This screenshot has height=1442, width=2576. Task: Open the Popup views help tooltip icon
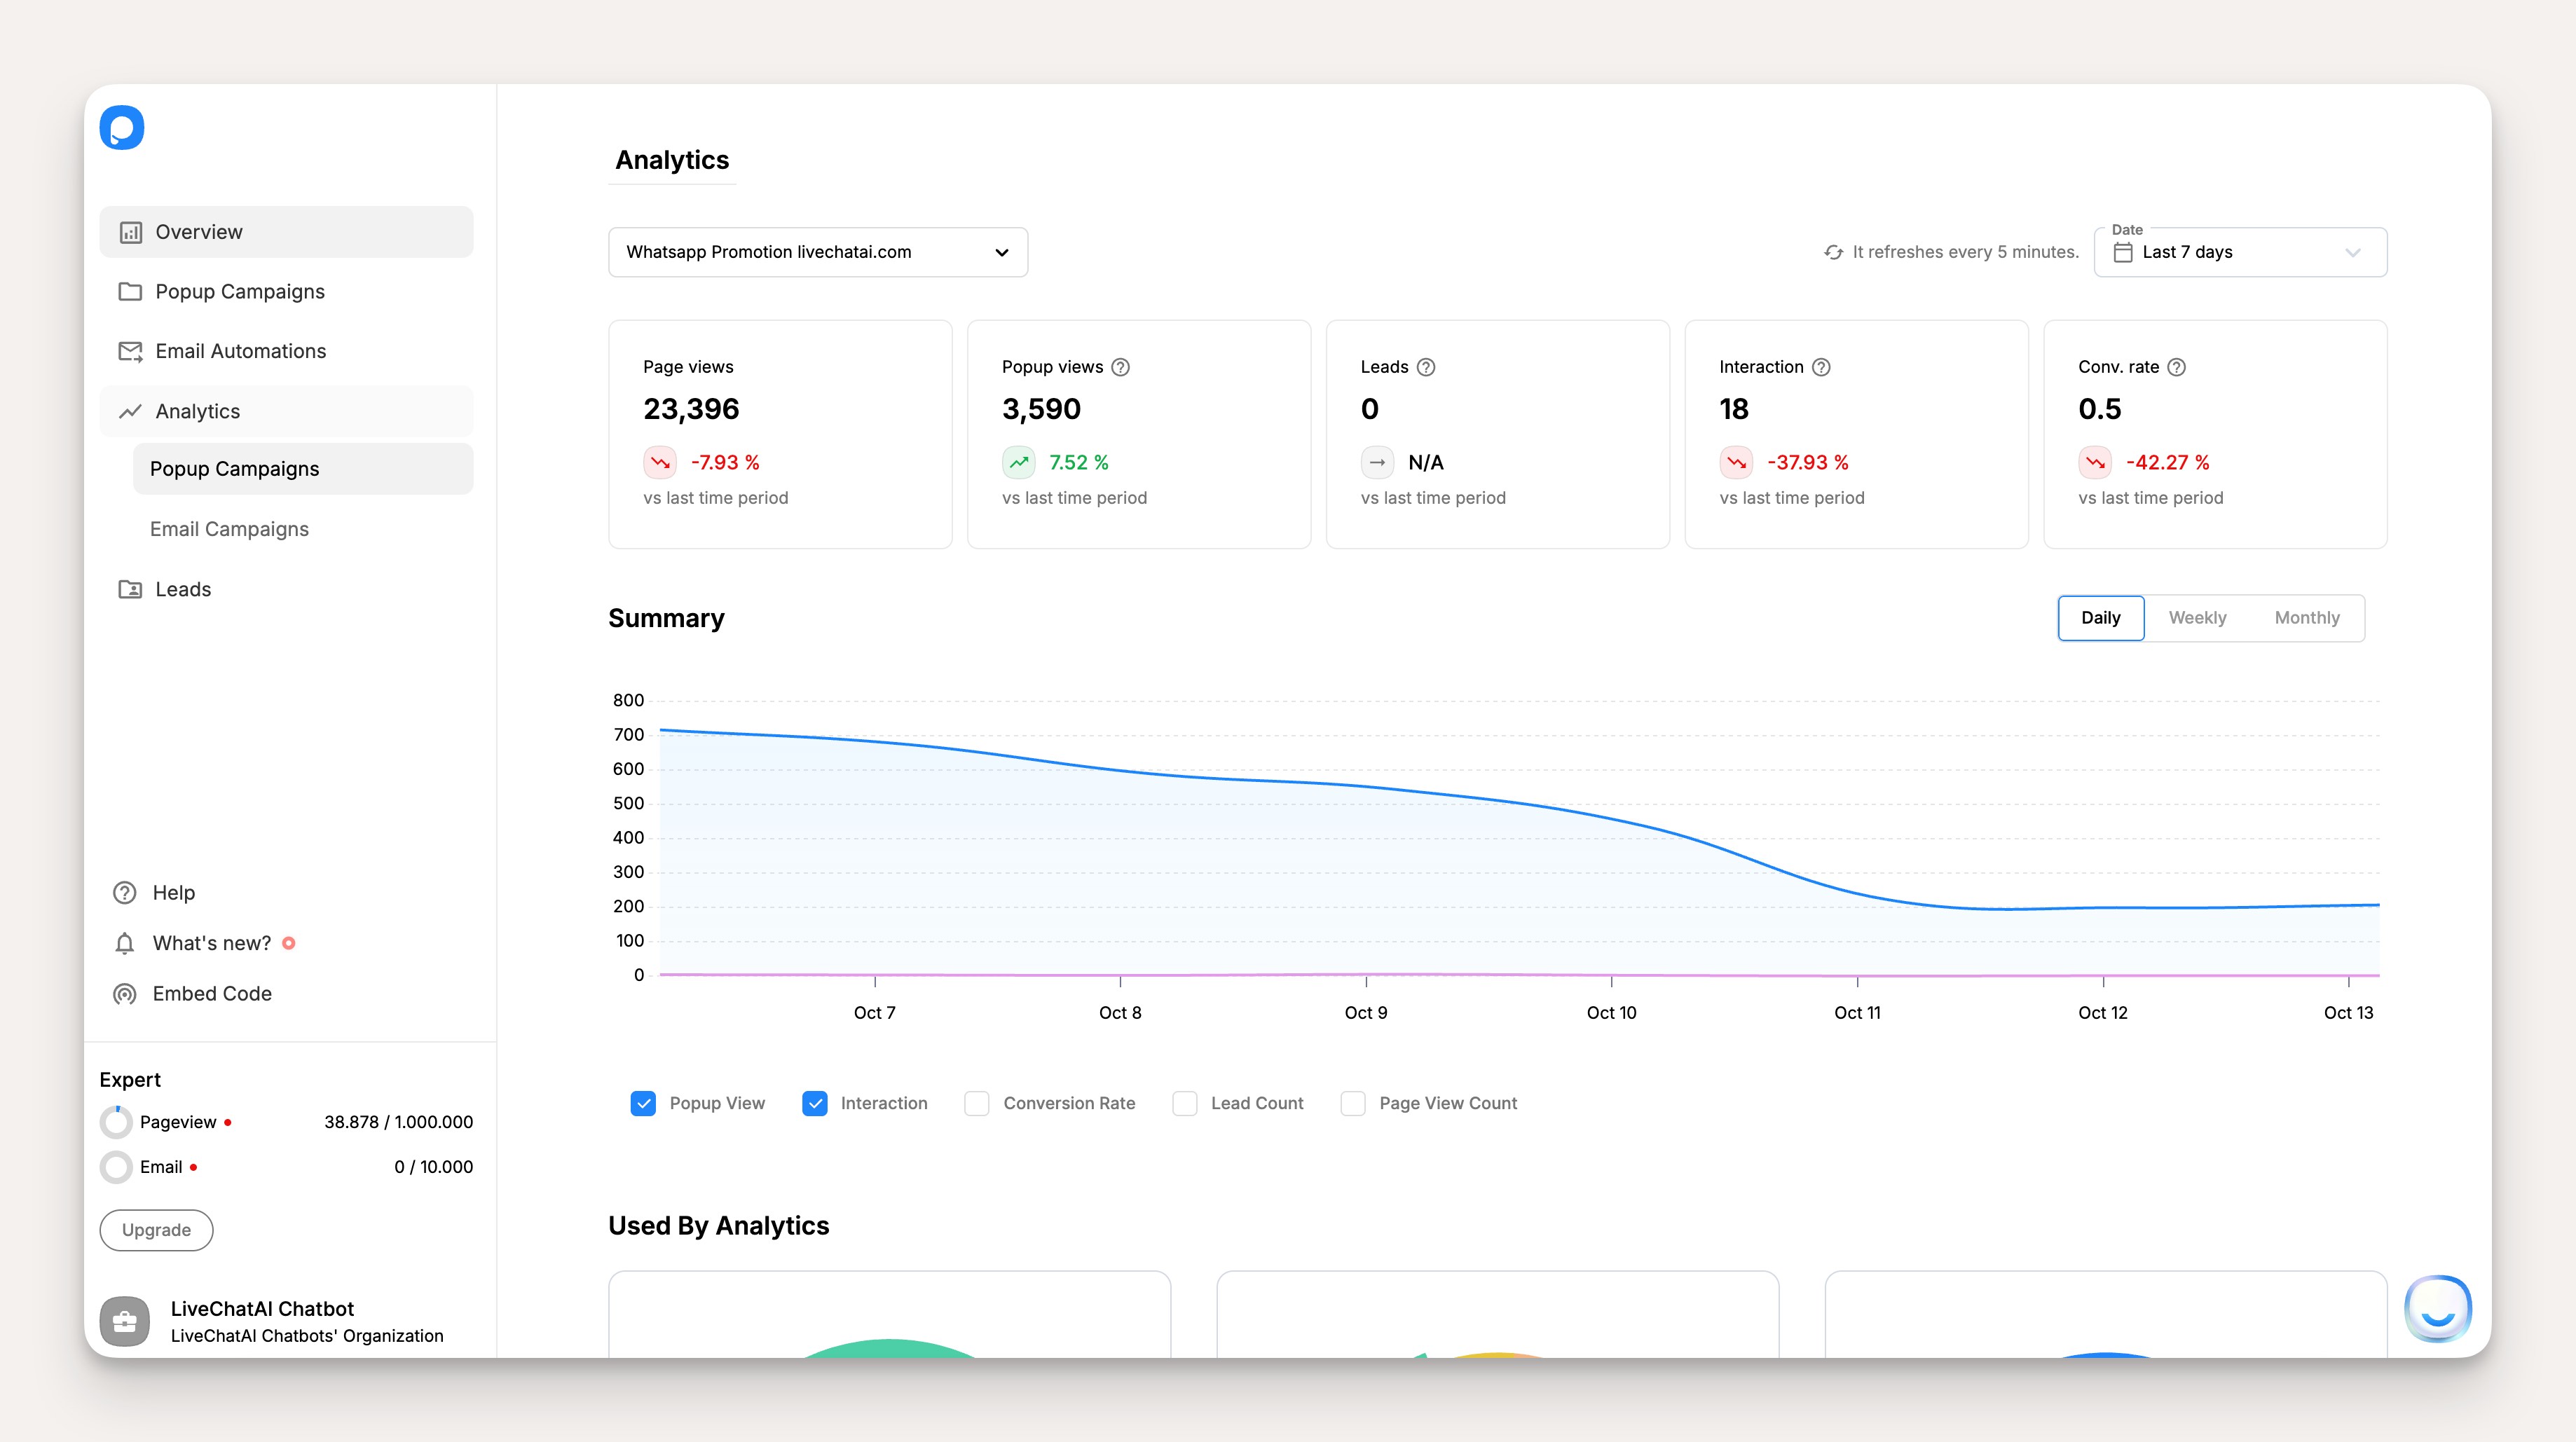(x=1120, y=367)
